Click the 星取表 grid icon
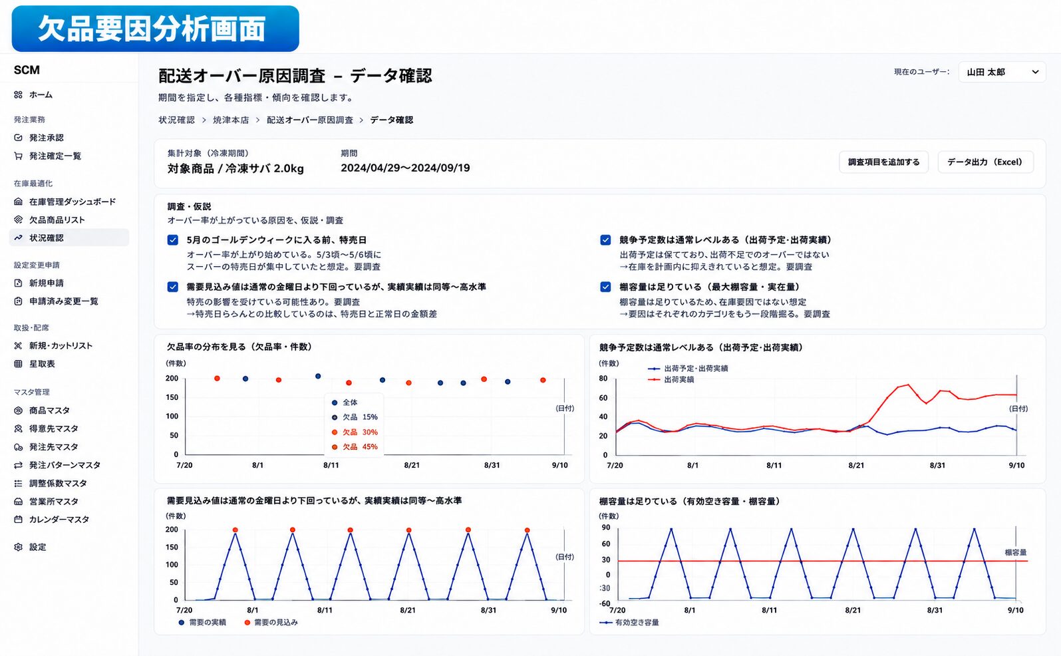Viewport: 1061px width, 656px height. [x=19, y=364]
